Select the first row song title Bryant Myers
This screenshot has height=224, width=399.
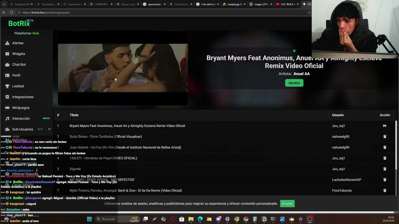[127, 126]
